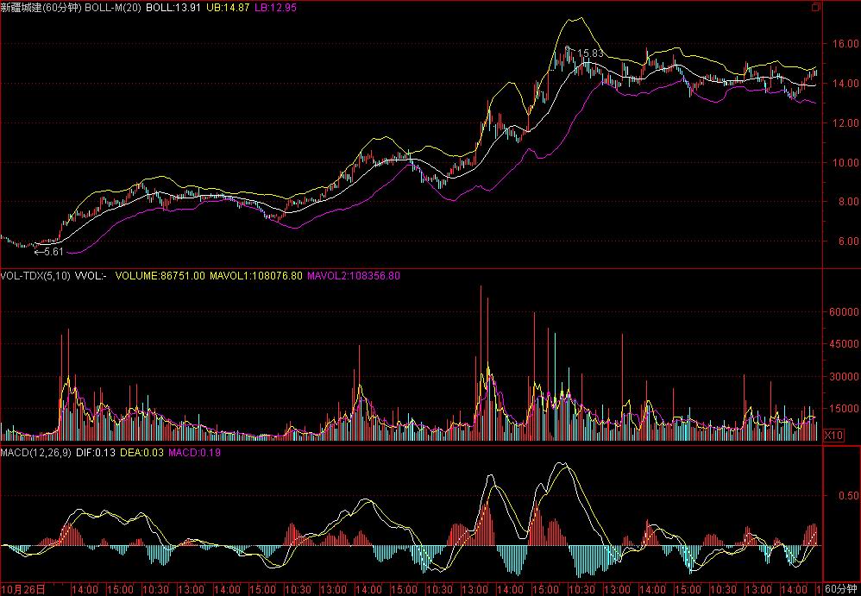Select the VOLUME:86751.00 reading
This screenshot has width=861, height=596.
click(160, 275)
